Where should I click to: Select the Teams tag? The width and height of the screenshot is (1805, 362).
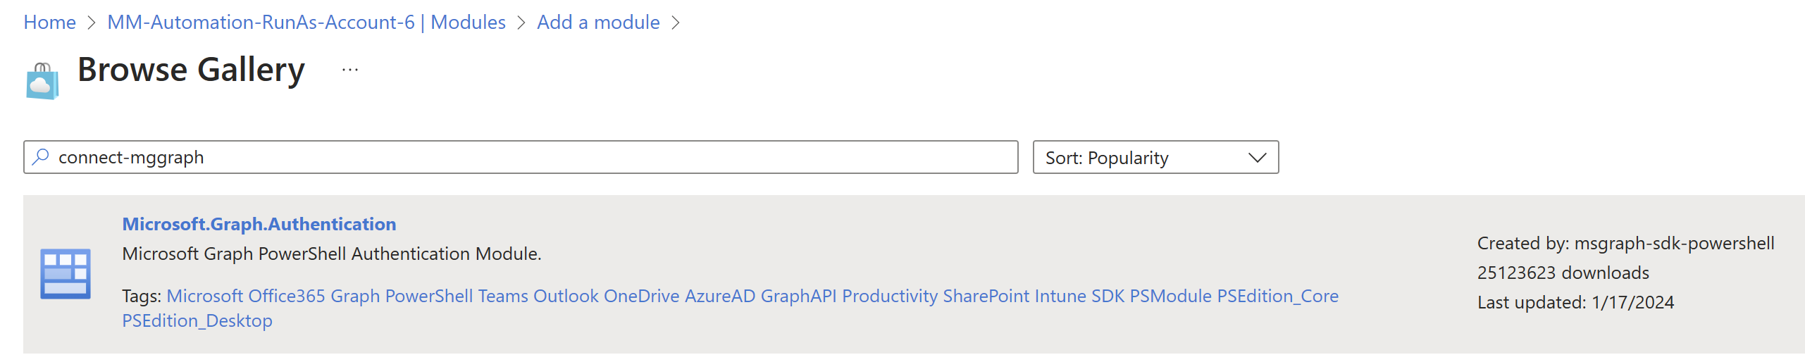click(x=503, y=296)
